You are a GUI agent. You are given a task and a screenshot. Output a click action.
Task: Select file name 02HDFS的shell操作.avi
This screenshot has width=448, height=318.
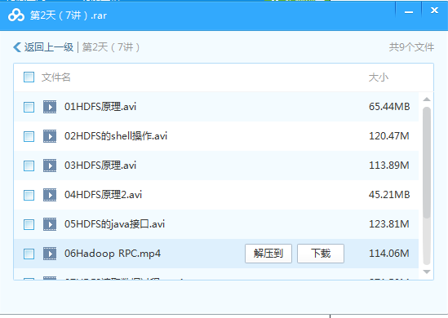coord(116,136)
